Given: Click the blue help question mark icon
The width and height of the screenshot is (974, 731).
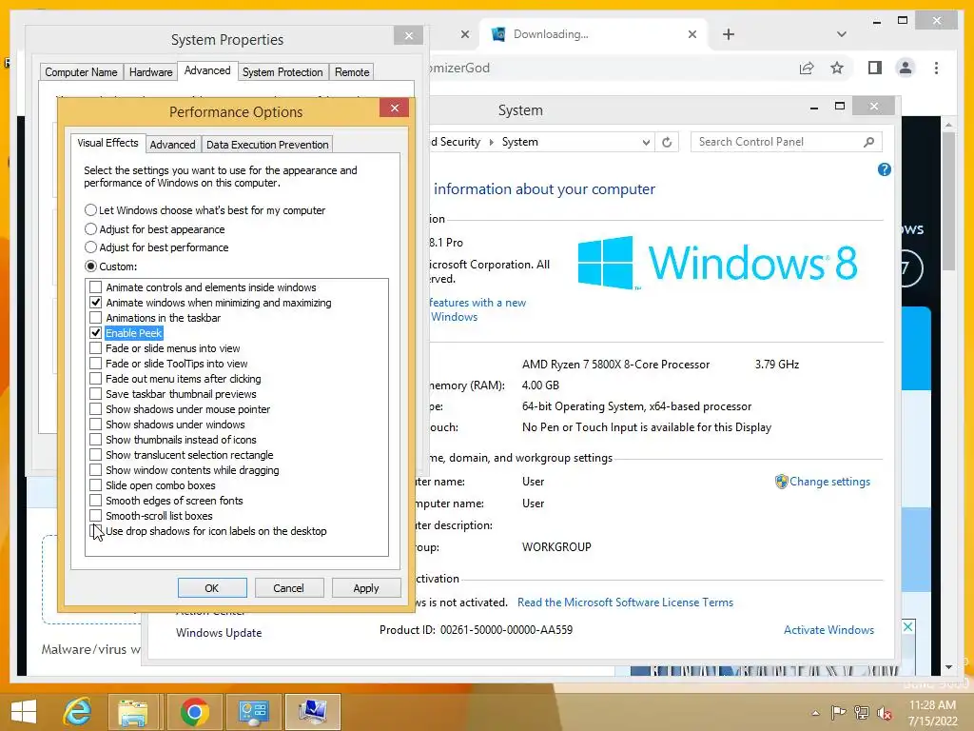Looking at the screenshot, I should point(884,169).
